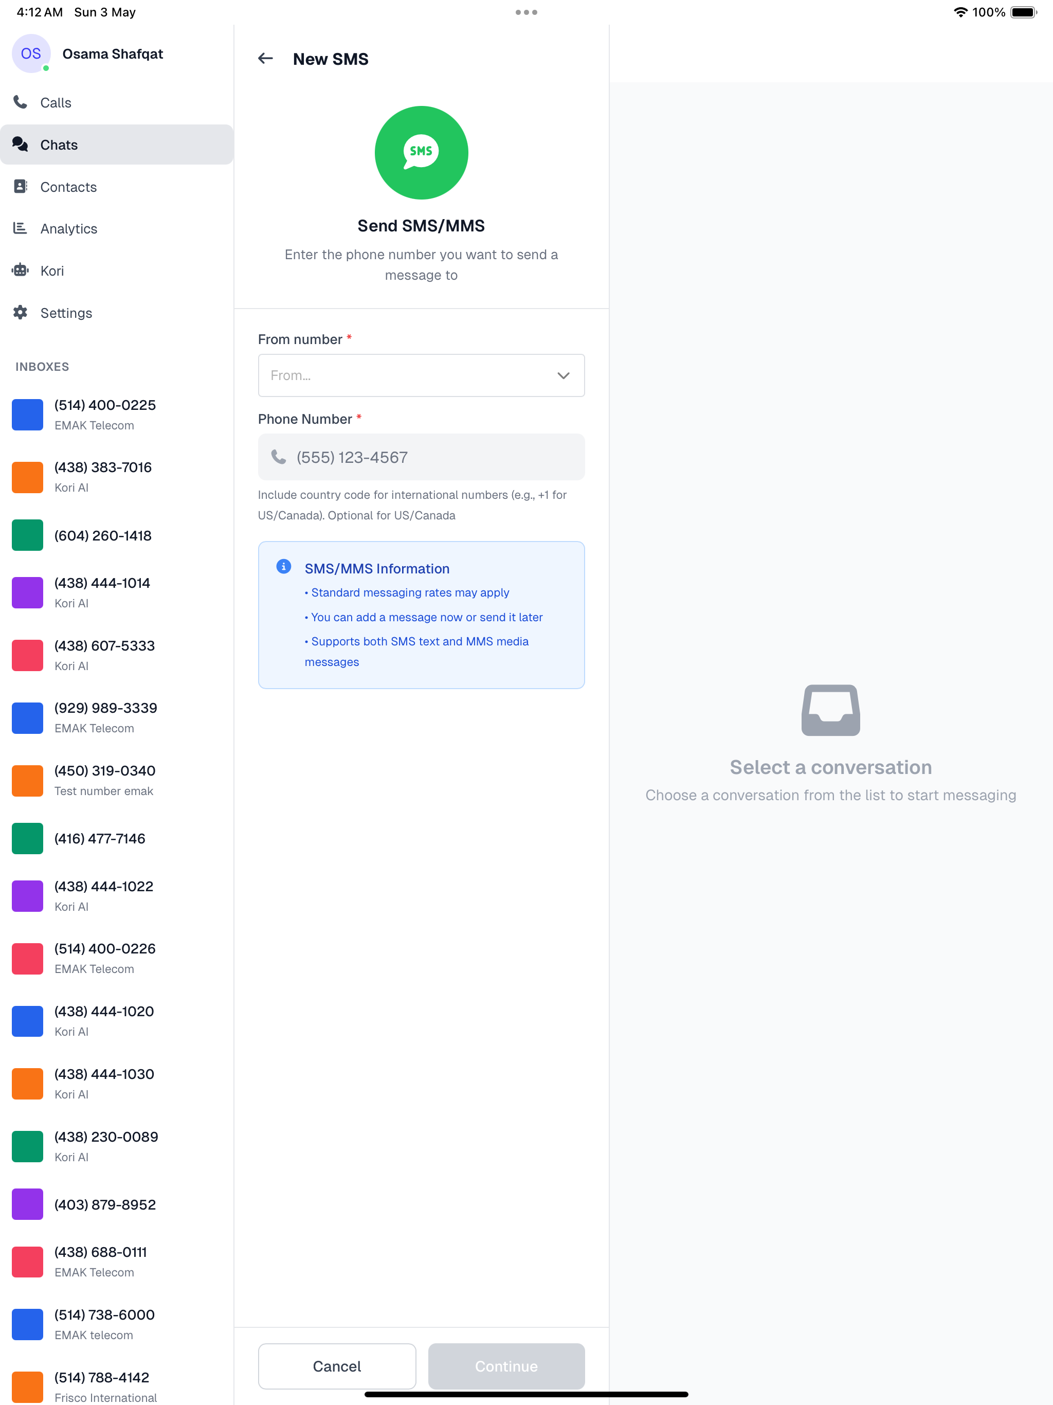1053x1405 pixels.
Task: Click the Chats bubbles icon in sidebar
Action: click(x=21, y=144)
